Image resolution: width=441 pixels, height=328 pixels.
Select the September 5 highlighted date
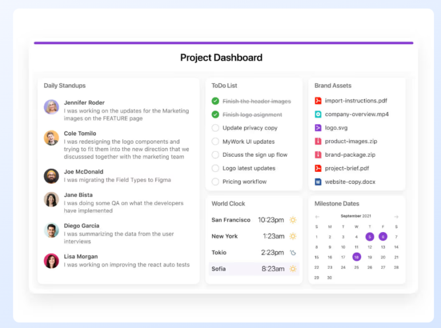(x=370, y=237)
